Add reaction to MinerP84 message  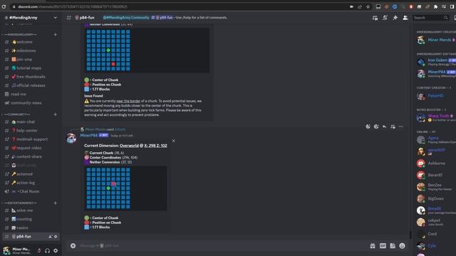tap(368, 127)
